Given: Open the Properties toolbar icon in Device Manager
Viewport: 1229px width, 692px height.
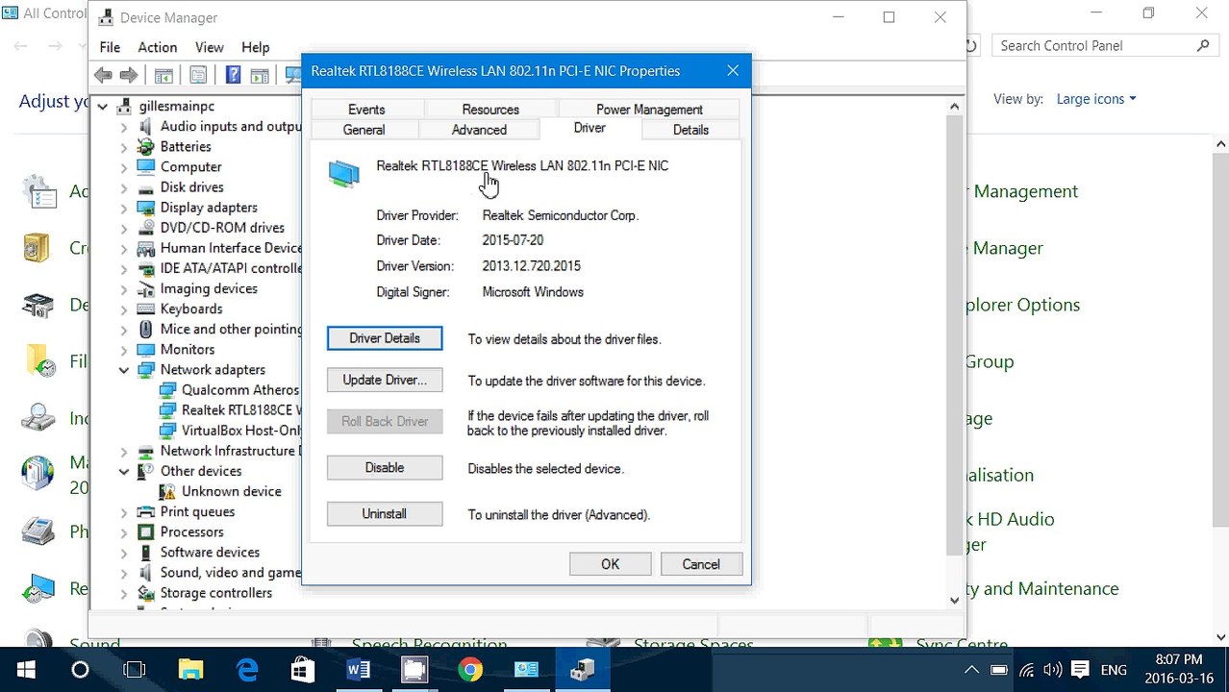Looking at the screenshot, I should [198, 75].
